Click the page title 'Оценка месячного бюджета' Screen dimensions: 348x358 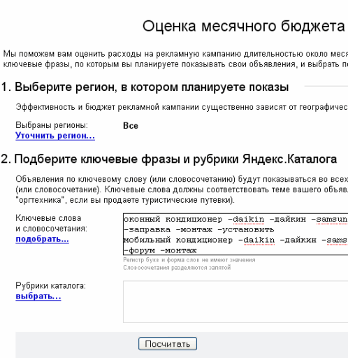tap(244, 26)
